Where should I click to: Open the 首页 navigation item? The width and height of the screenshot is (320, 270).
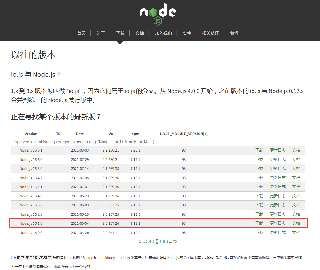click(81, 33)
